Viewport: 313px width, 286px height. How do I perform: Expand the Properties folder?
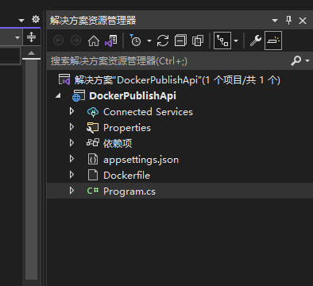click(x=71, y=127)
